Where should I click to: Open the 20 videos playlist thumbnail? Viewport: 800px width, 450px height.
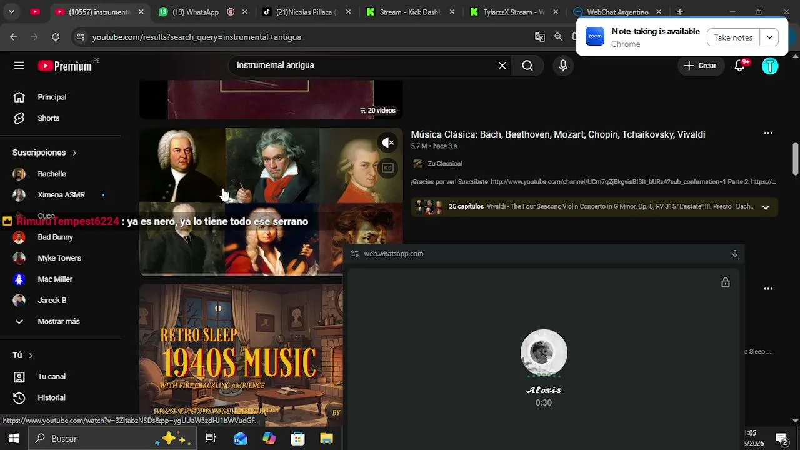pyautogui.click(x=271, y=99)
